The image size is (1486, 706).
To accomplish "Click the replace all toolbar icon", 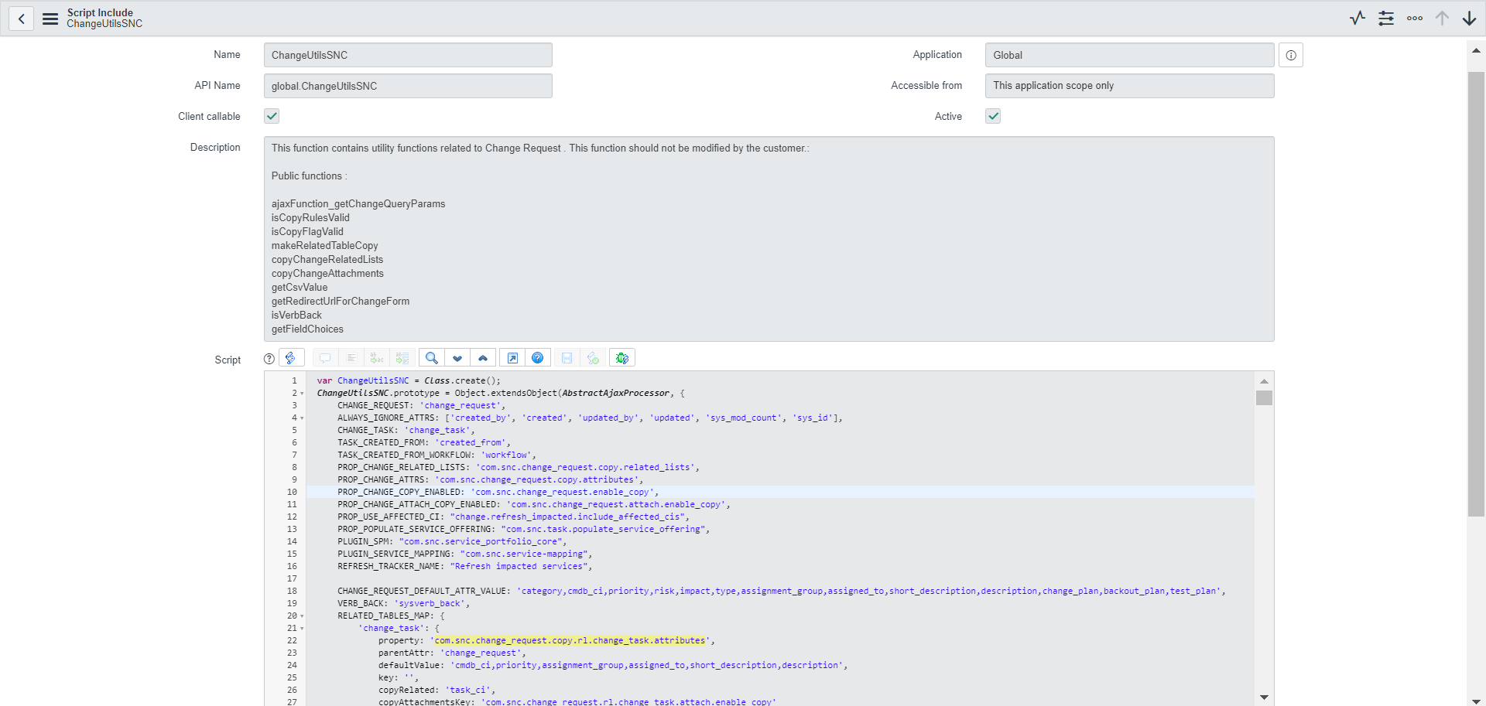I will pyautogui.click(x=402, y=358).
